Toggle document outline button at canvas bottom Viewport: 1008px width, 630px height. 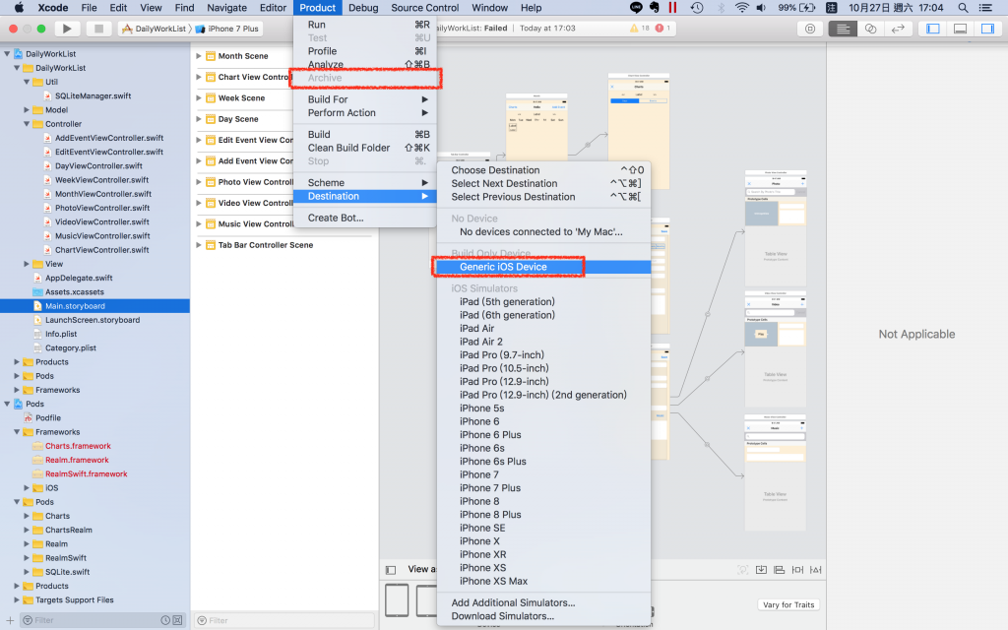coord(391,570)
